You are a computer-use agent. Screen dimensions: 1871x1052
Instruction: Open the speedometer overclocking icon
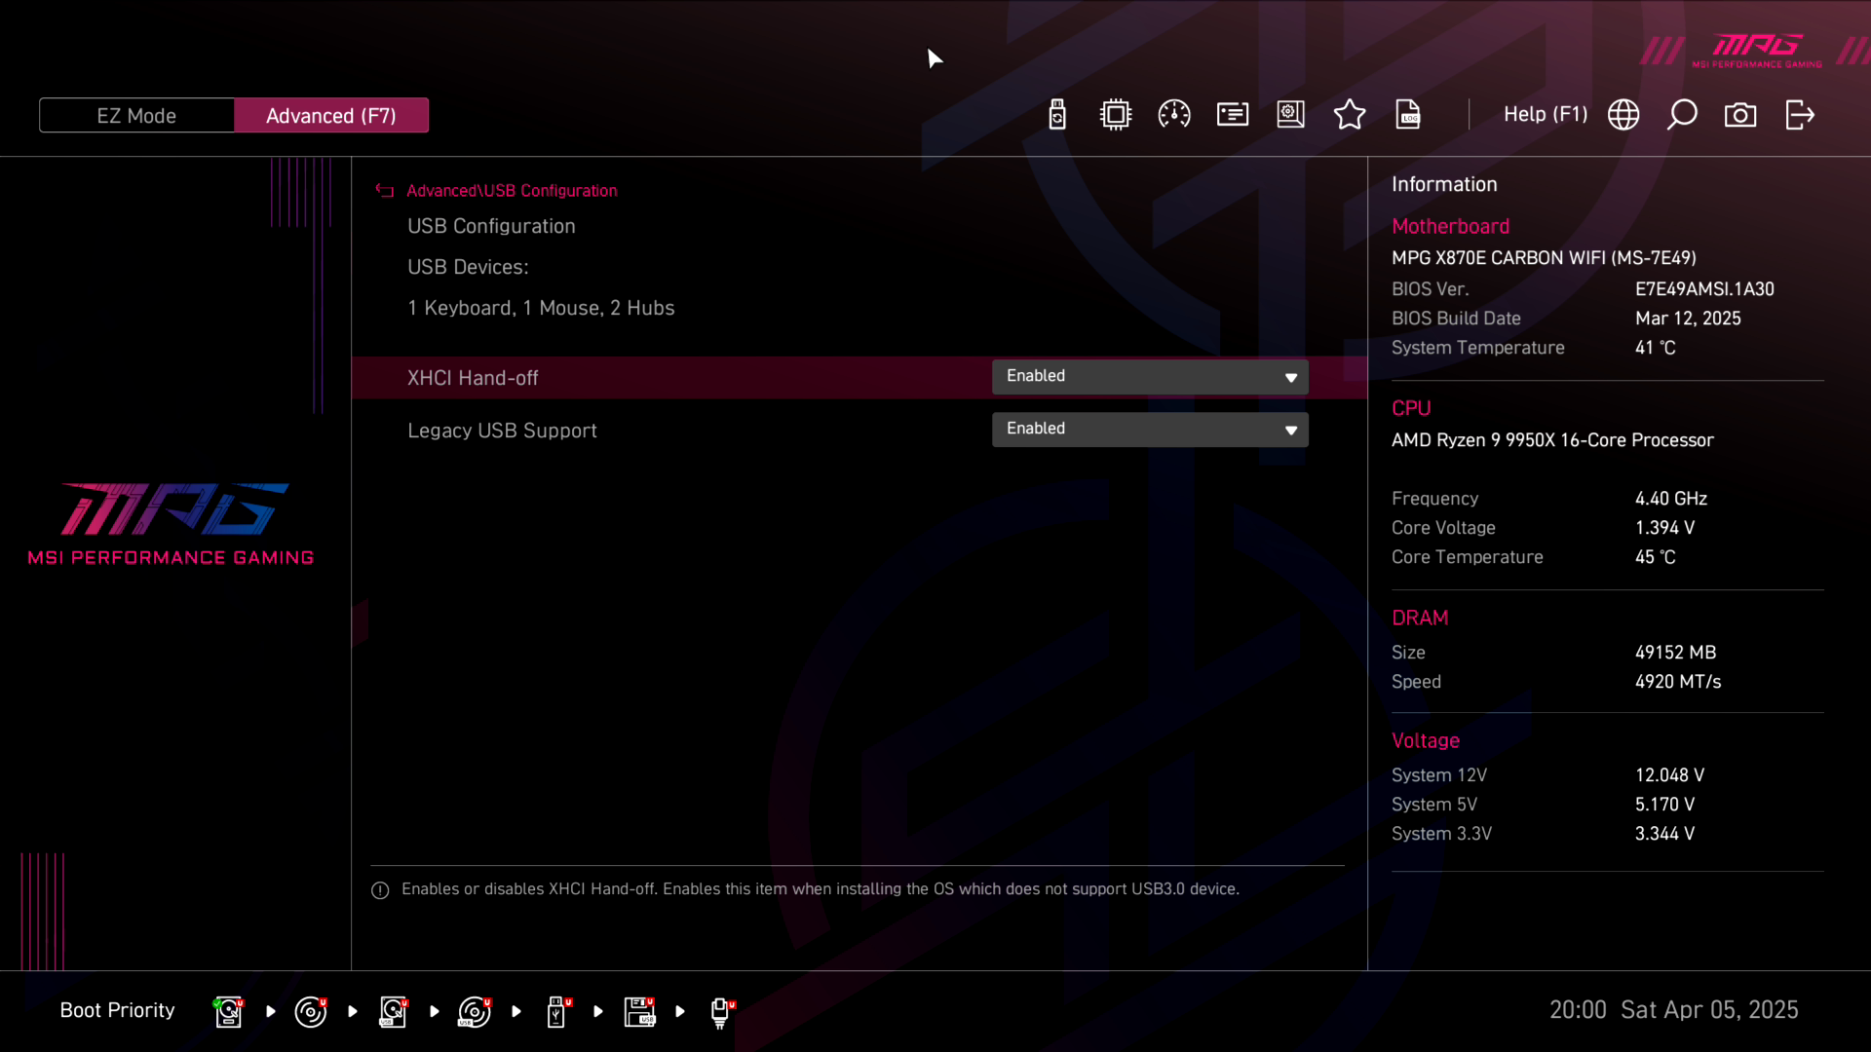[x=1174, y=115]
